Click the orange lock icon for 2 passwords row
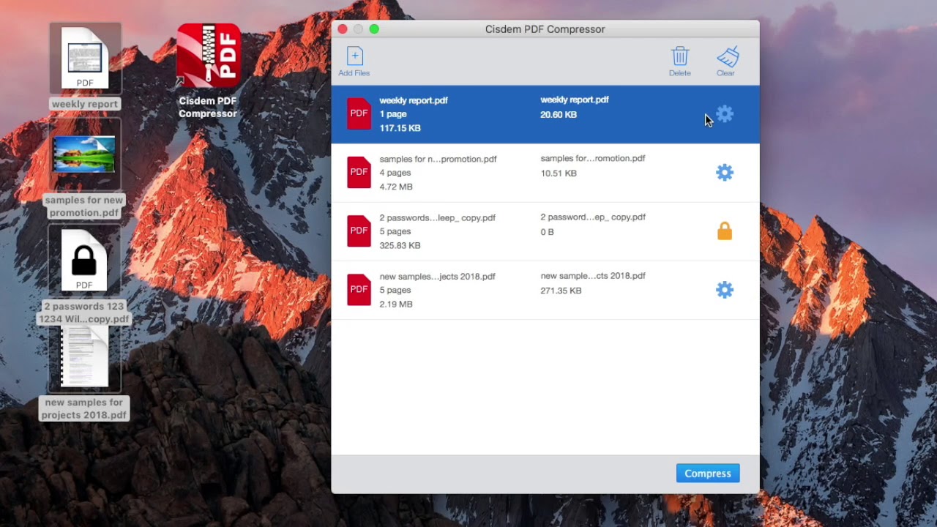Viewport: 937px width, 527px height. tap(725, 231)
